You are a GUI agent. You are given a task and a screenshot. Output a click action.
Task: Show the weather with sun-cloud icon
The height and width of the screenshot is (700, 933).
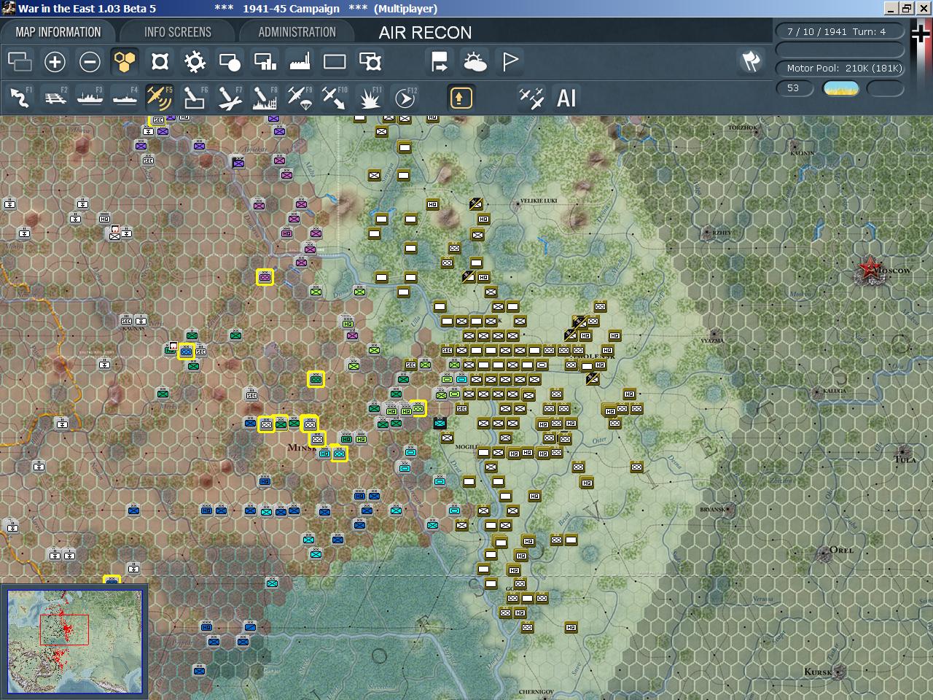point(475,62)
